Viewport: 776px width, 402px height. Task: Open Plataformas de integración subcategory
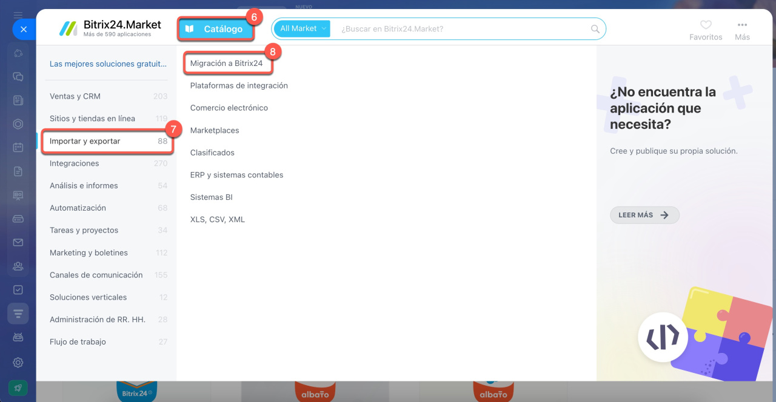[x=239, y=85]
